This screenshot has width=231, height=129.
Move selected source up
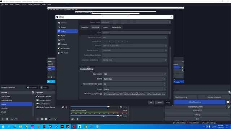pyautogui.click(x=51, y=119)
